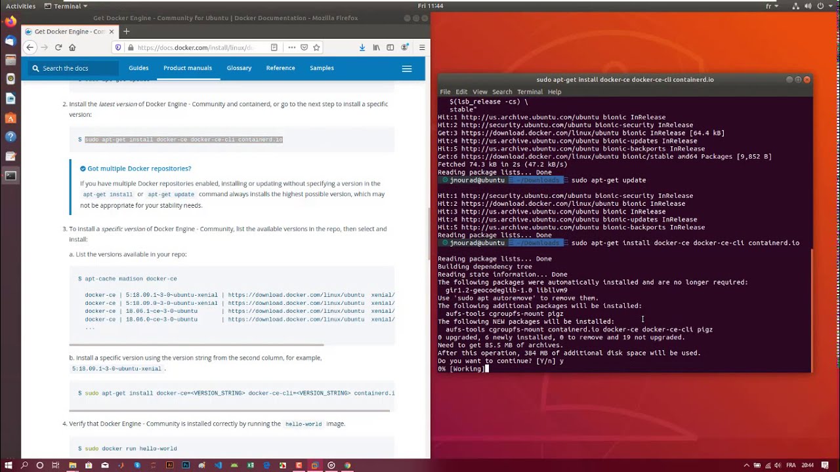
Task: Open the Firefox library
Action: [x=376, y=47]
